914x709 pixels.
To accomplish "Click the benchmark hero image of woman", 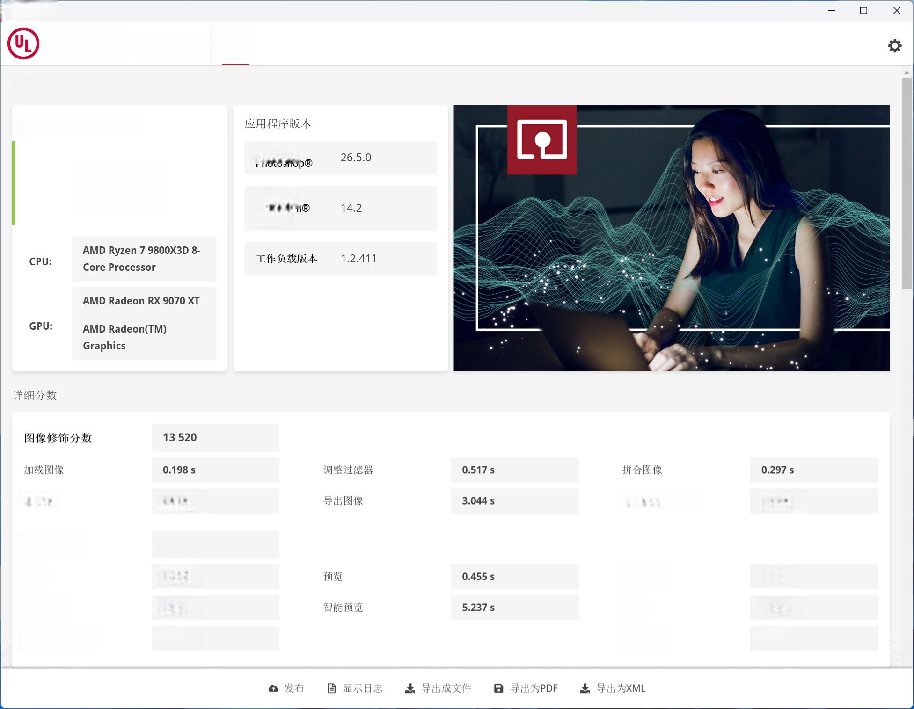I will tap(671, 238).
